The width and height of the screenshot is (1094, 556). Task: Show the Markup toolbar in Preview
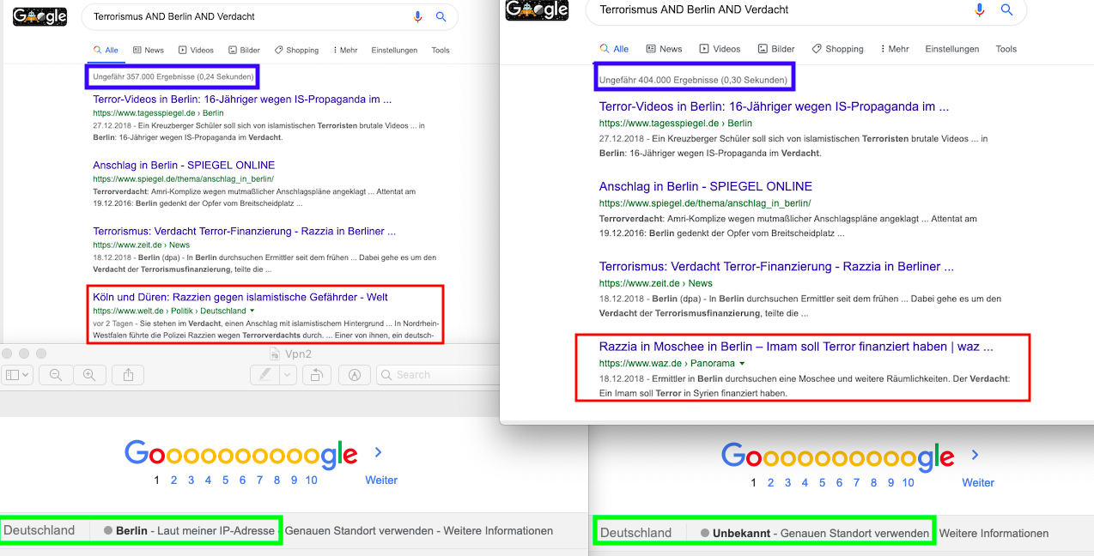[354, 375]
